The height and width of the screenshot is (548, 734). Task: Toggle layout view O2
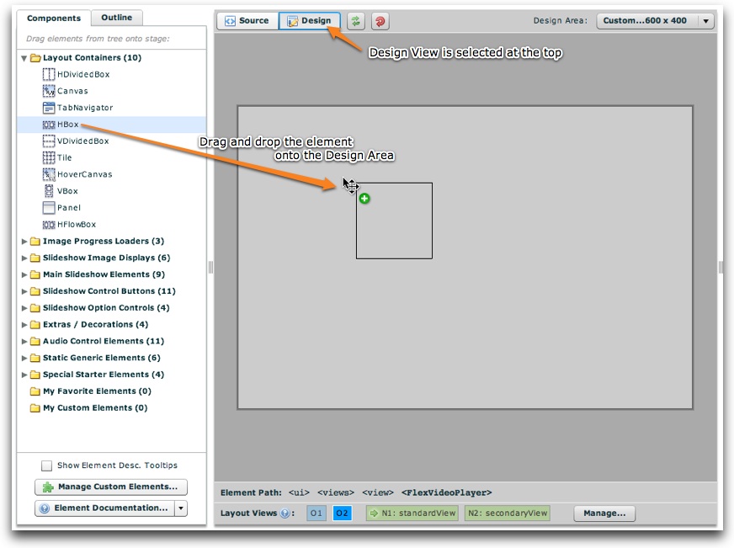[343, 513]
